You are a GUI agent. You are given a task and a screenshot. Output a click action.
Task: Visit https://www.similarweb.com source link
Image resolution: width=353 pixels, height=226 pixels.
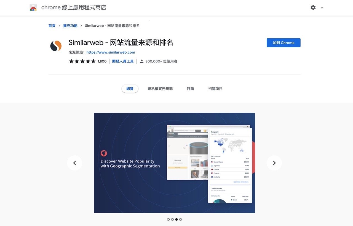pos(111,52)
